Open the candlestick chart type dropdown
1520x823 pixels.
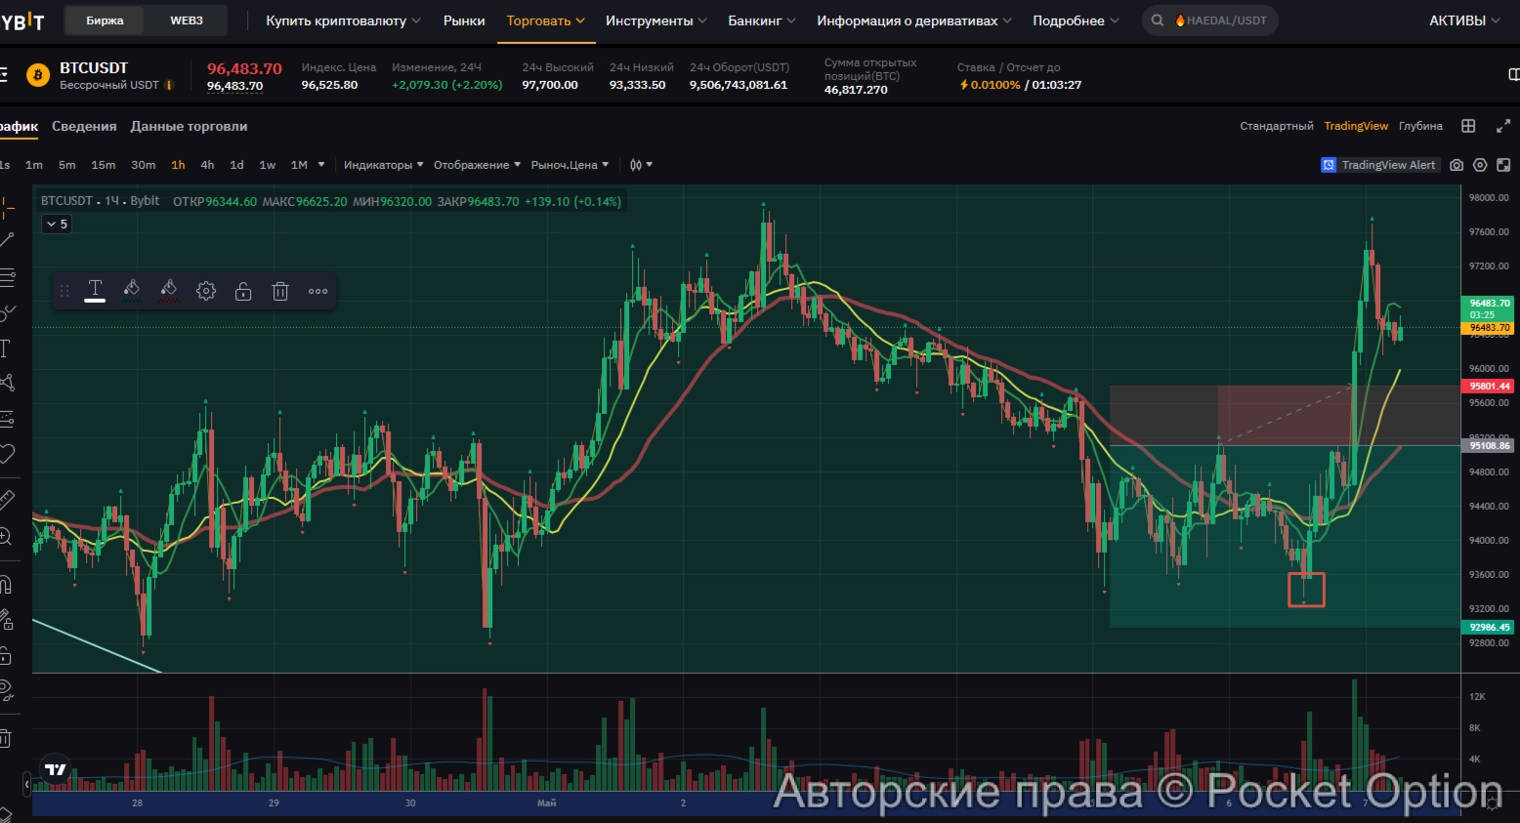pos(641,165)
